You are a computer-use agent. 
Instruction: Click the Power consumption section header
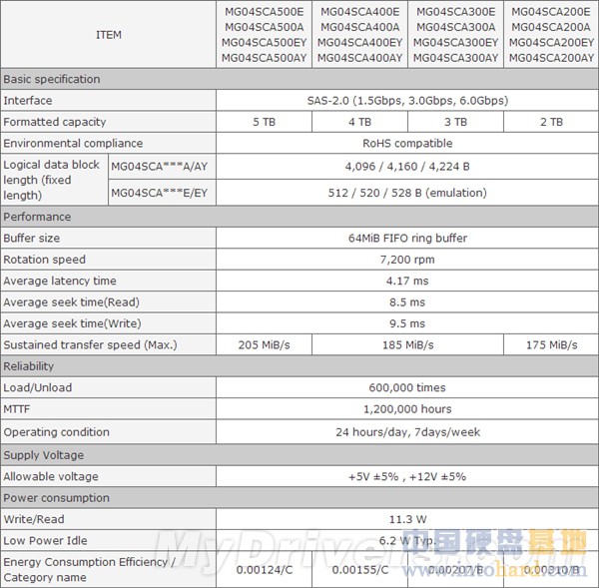tap(299, 498)
